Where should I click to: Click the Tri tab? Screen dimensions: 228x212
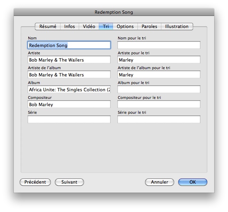pyautogui.click(x=106, y=27)
